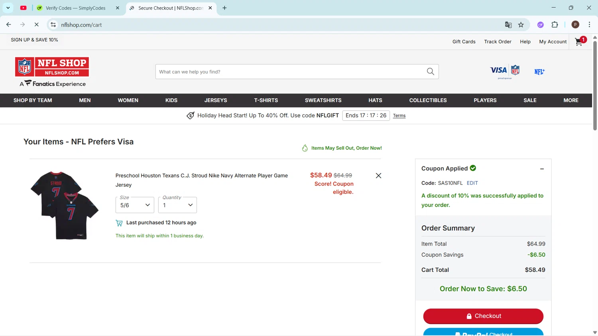Close the Verify Codes tab
The width and height of the screenshot is (598, 336).
pyautogui.click(x=118, y=8)
